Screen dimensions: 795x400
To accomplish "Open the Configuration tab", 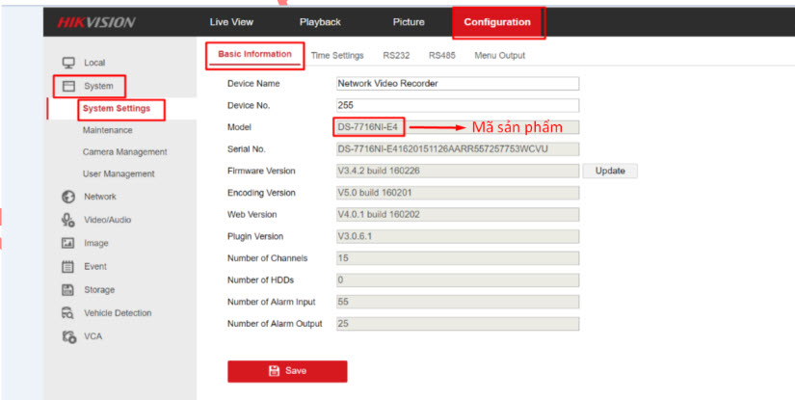I will [x=496, y=22].
